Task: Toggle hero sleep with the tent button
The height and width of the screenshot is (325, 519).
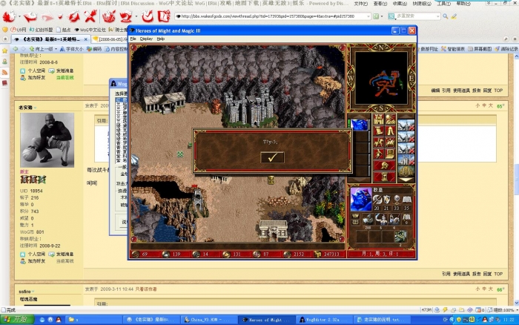Action: pyautogui.click(x=390, y=131)
